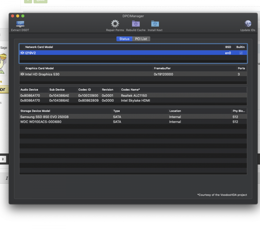Switch to the PCI List tab
The image size is (260, 231).
pyautogui.click(x=141, y=39)
